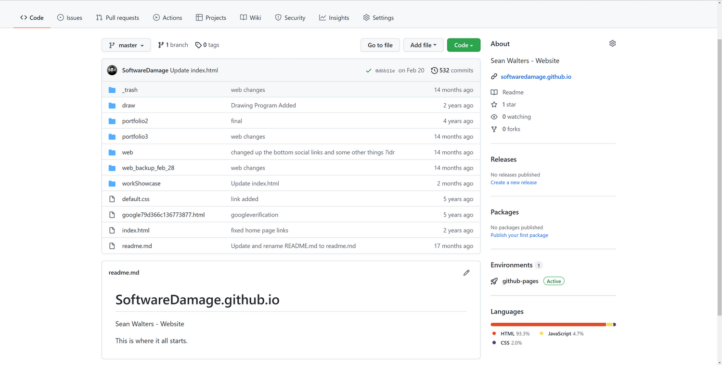View the Insights tab

(x=334, y=18)
